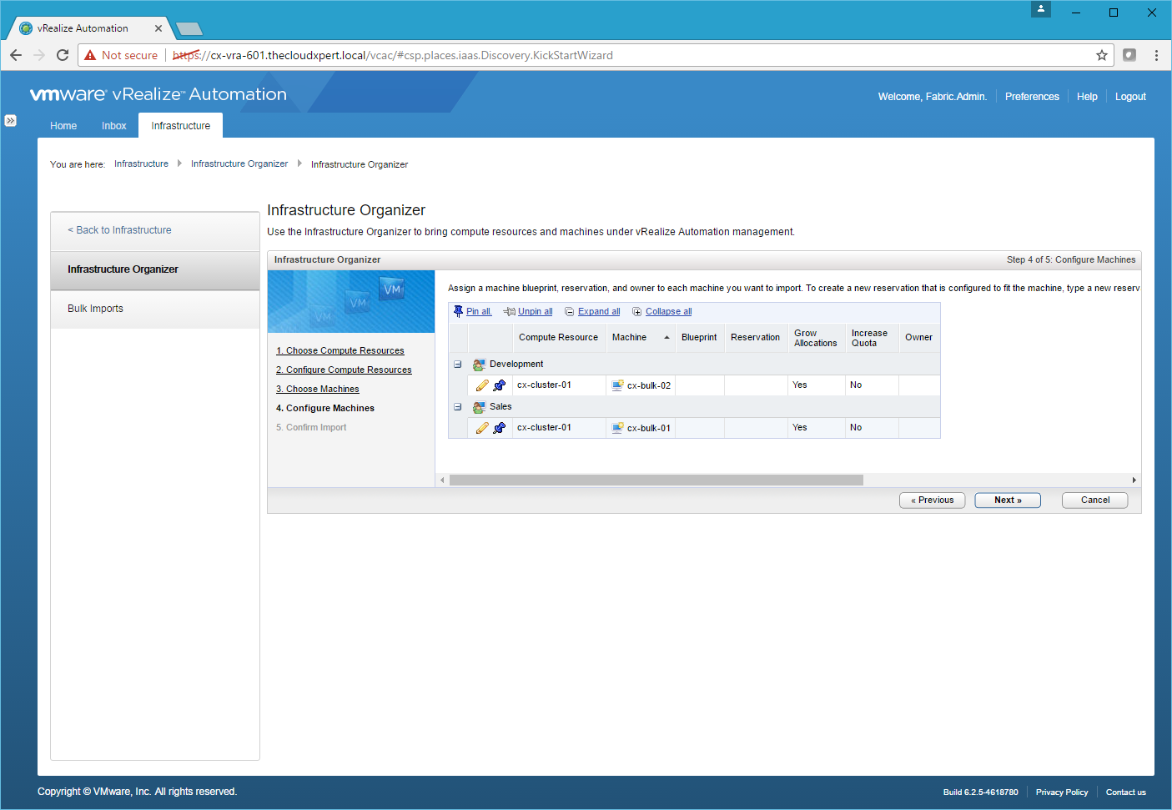
Task: Toggle the pin on the cx-bulk-02 row
Action: [x=500, y=385]
